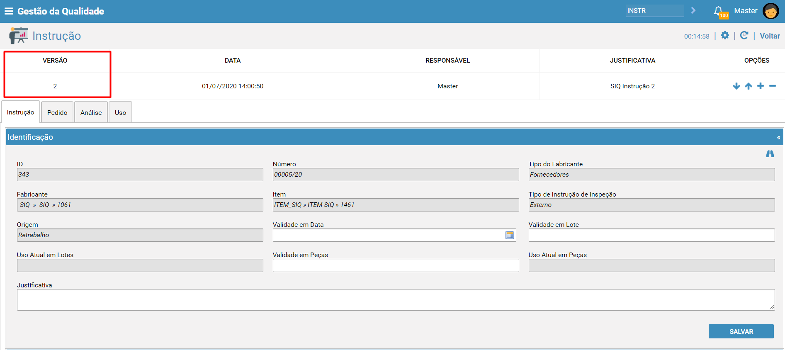
Task: Click the refresh icon
Action: coord(744,35)
